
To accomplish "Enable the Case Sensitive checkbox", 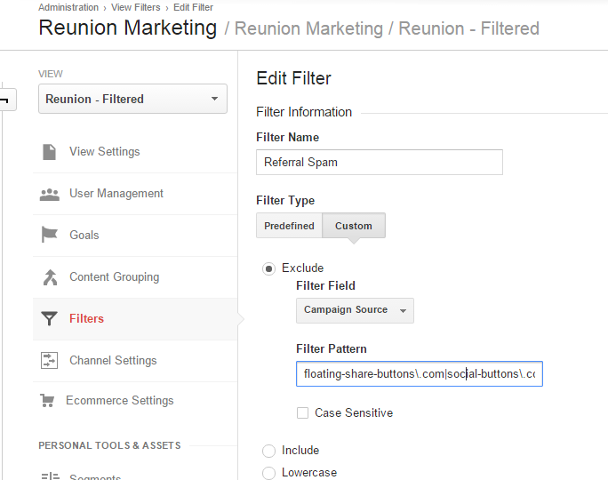I will (302, 413).
